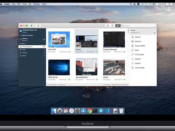175x131 pixels.
Task: Click the computer grid vertical scrollbar
Action: pos(128,31)
